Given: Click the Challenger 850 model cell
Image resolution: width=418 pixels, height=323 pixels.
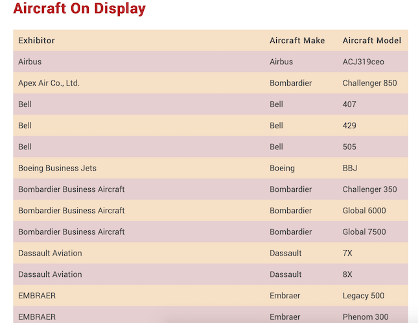Looking at the screenshot, I should pos(369,83).
